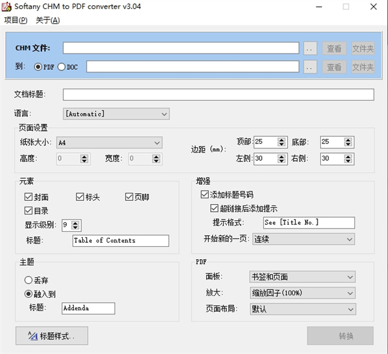Open the 放大 缩放因子(100%) dropdown
The height and width of the screenshot is (354, 388).
(x=303, y=293)
